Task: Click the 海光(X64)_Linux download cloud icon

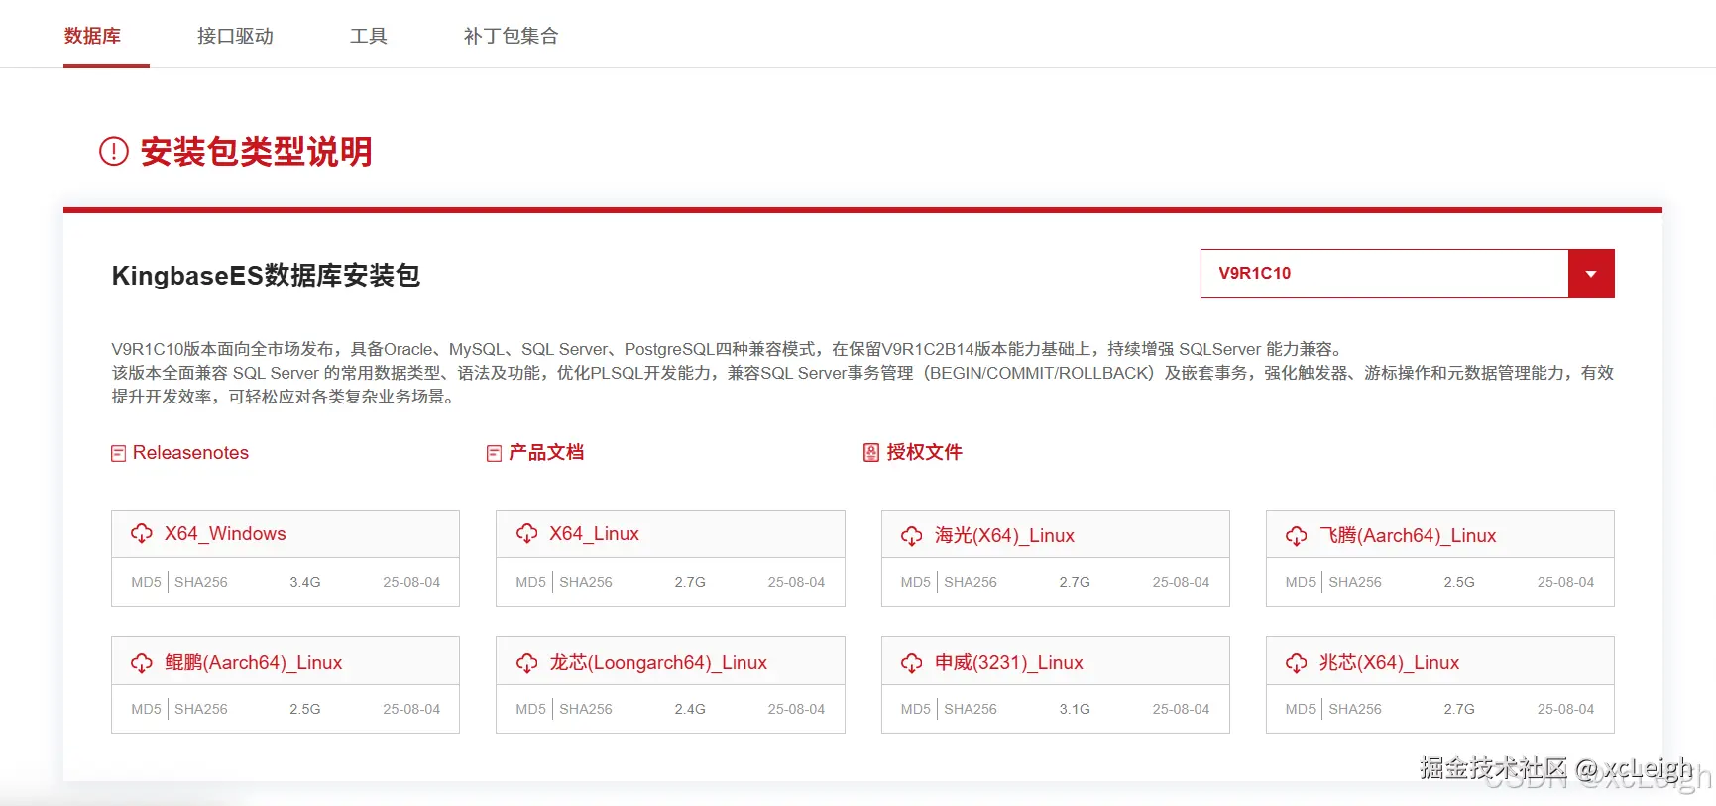Action: [911, 535]
